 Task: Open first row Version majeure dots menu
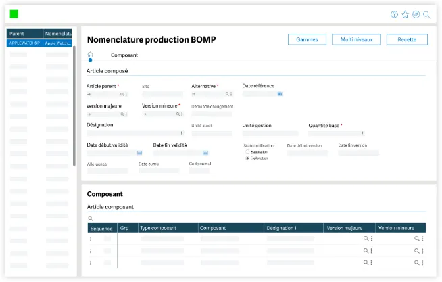click(372, 239)
